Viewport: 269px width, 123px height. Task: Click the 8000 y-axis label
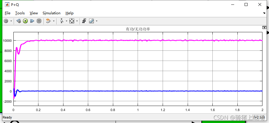(x=8, y=51)
